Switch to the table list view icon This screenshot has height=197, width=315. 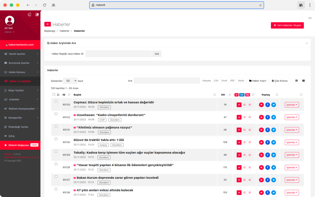pos(296,81)
